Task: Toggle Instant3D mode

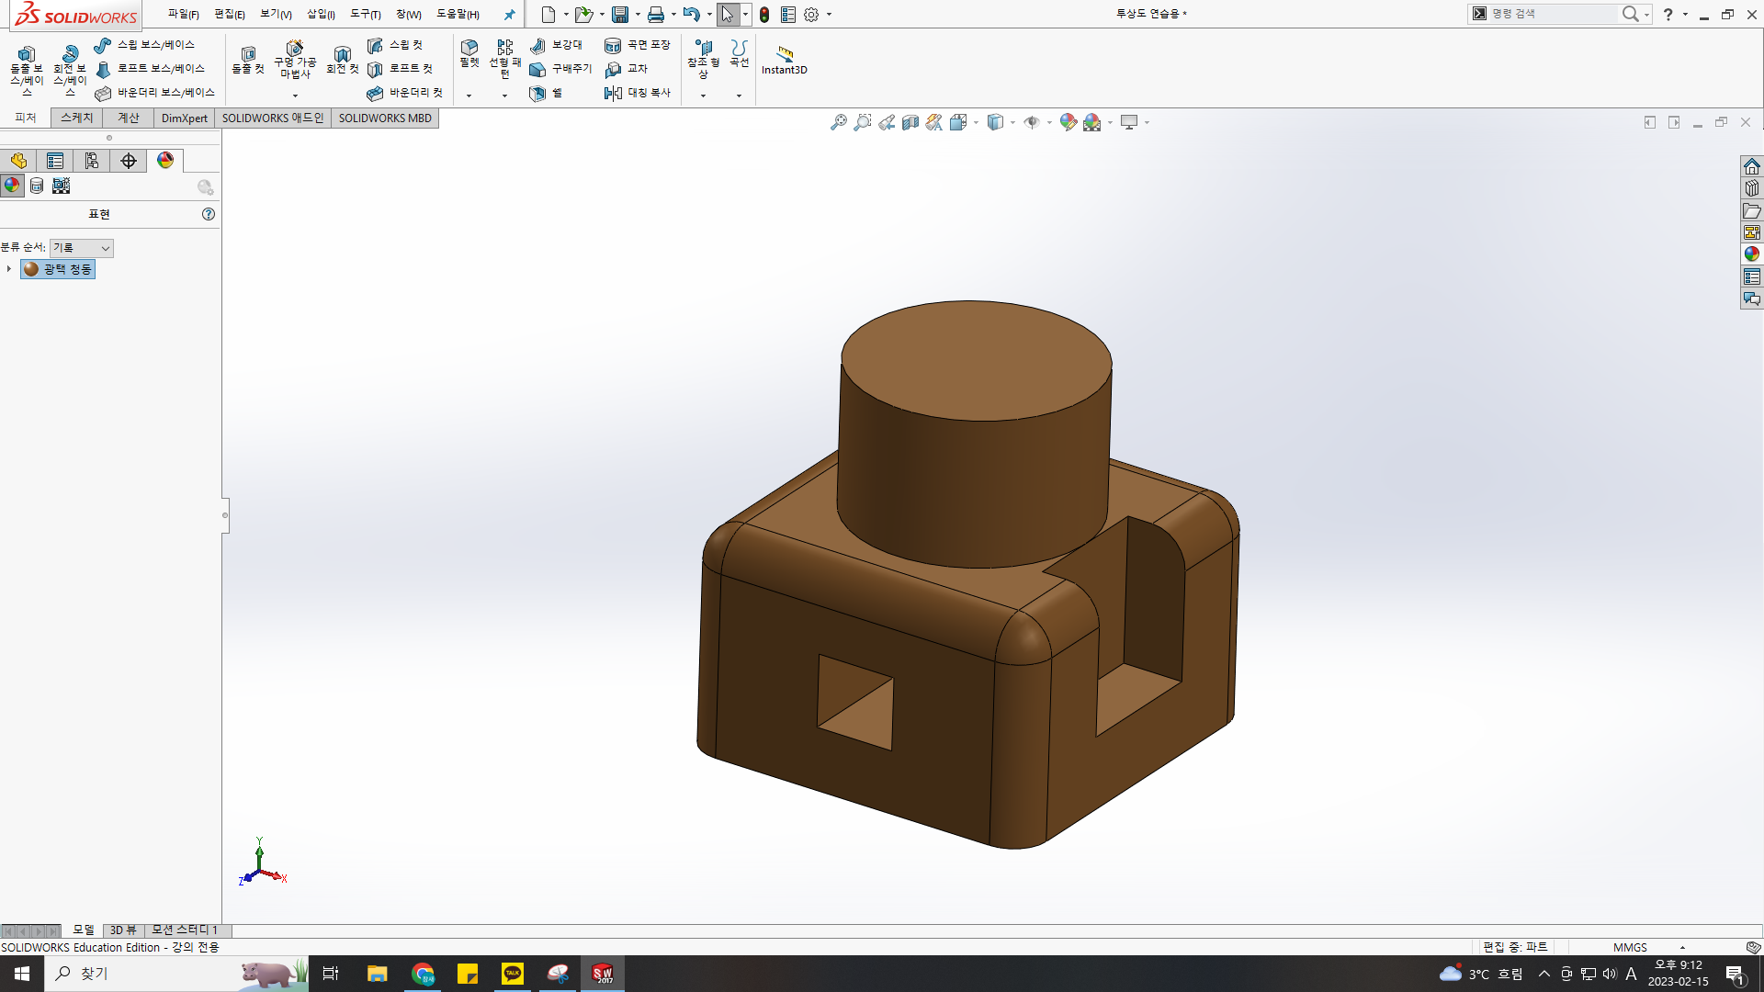Action: tap(784, 55)
